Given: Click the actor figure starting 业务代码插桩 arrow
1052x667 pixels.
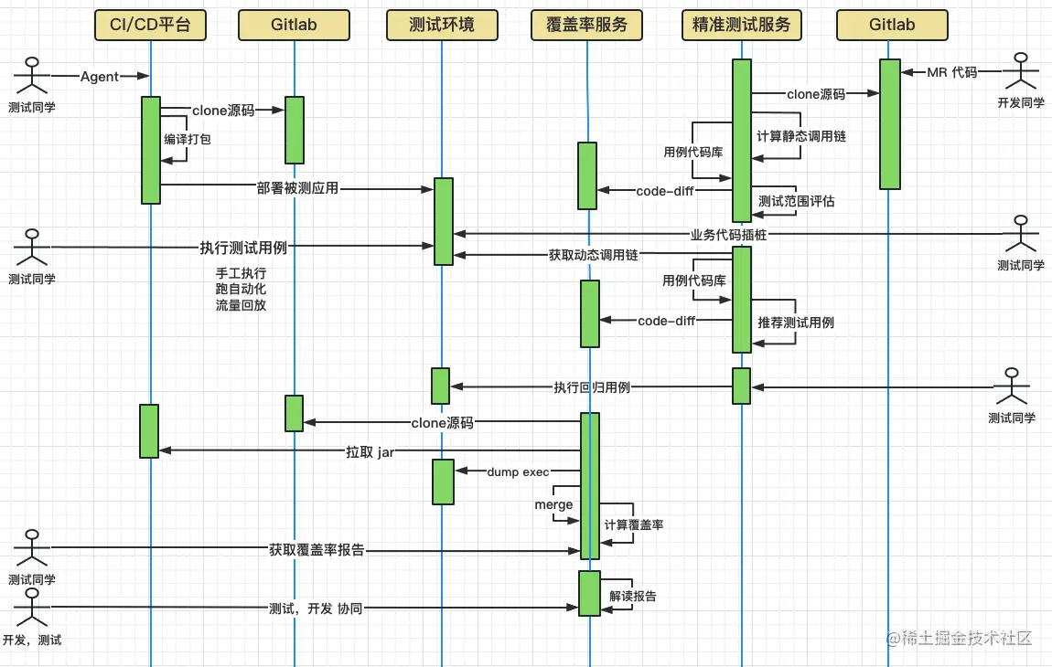Looking at the screenshot, I should [1021, 234].
